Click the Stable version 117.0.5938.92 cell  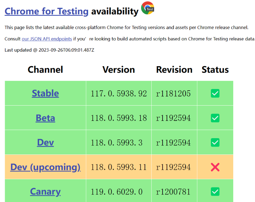pyautogui.click(x=119, y=93)
